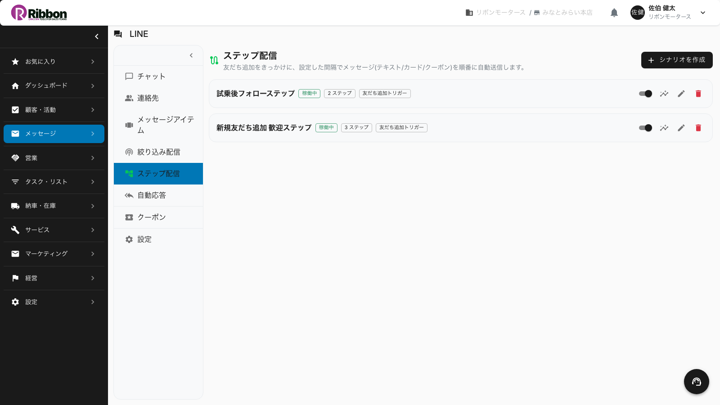Click the 3 ステップ badge
The width and height of the screenshot is (720, 405).
356,128
